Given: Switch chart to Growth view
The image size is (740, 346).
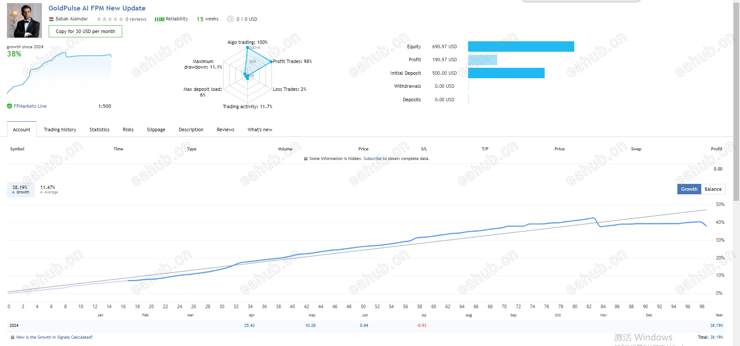Looking at the screenshot, I should coord(689,189).
